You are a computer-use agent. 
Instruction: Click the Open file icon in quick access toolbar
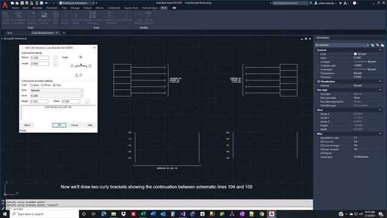17,3
